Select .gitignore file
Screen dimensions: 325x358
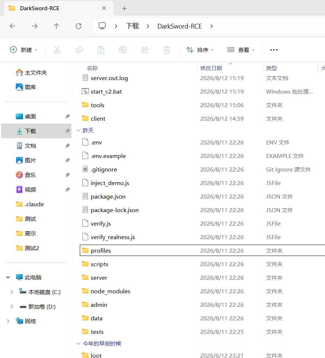click(202, 169)
